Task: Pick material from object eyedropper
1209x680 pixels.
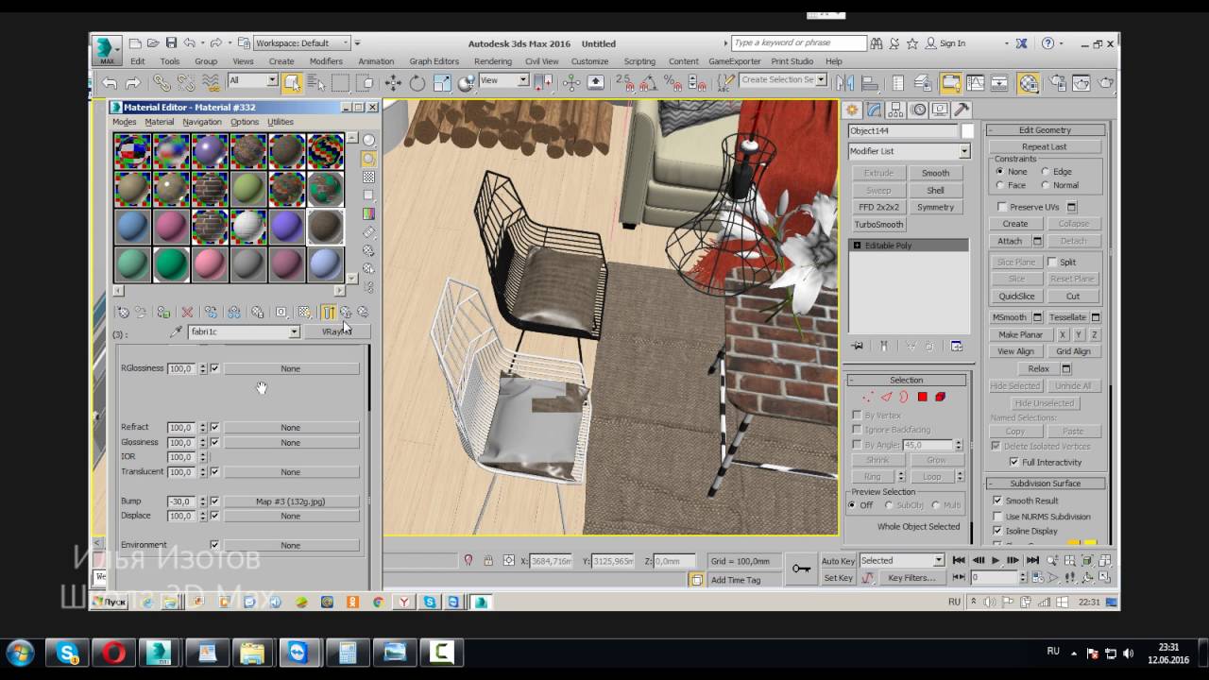Action: [x=176, y=332]
